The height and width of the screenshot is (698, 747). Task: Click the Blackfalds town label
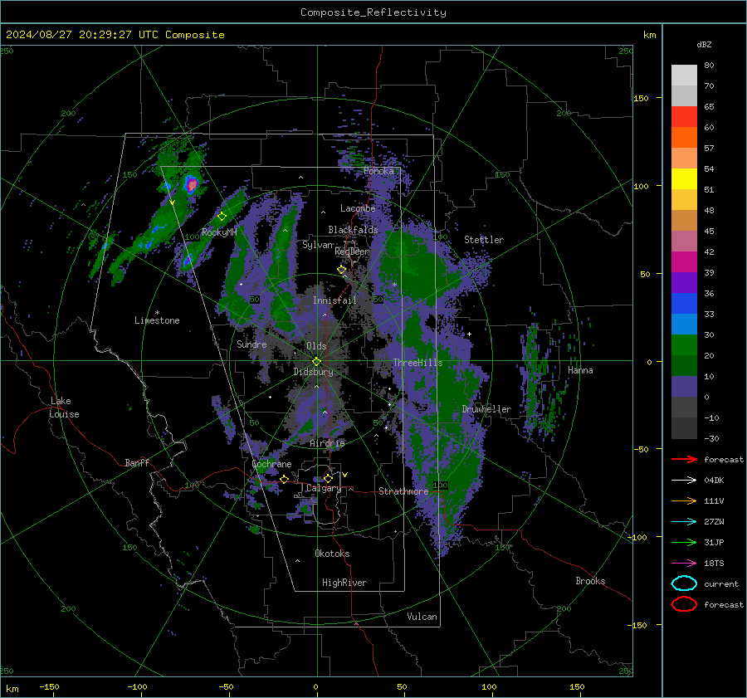click(x=353, y=230)
